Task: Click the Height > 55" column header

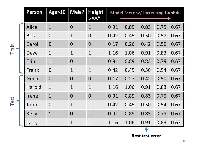Action: (x=95, y=15)
